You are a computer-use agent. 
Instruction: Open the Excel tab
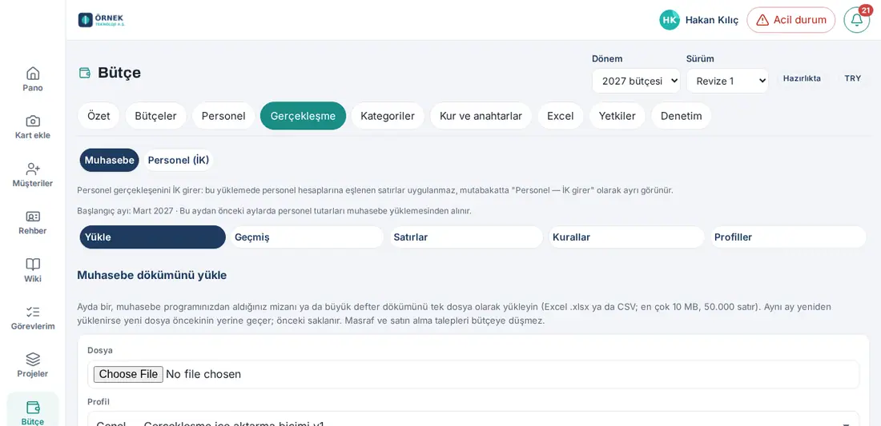tap(560, 116)
